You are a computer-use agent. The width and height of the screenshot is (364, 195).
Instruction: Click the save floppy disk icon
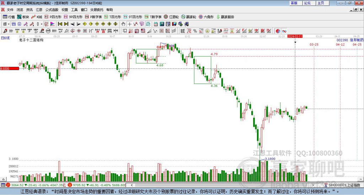174,24
